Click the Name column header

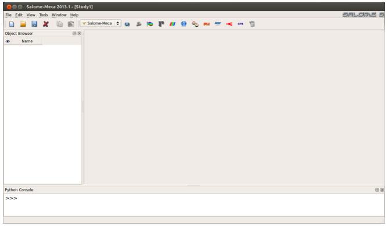tap(27, 41)
